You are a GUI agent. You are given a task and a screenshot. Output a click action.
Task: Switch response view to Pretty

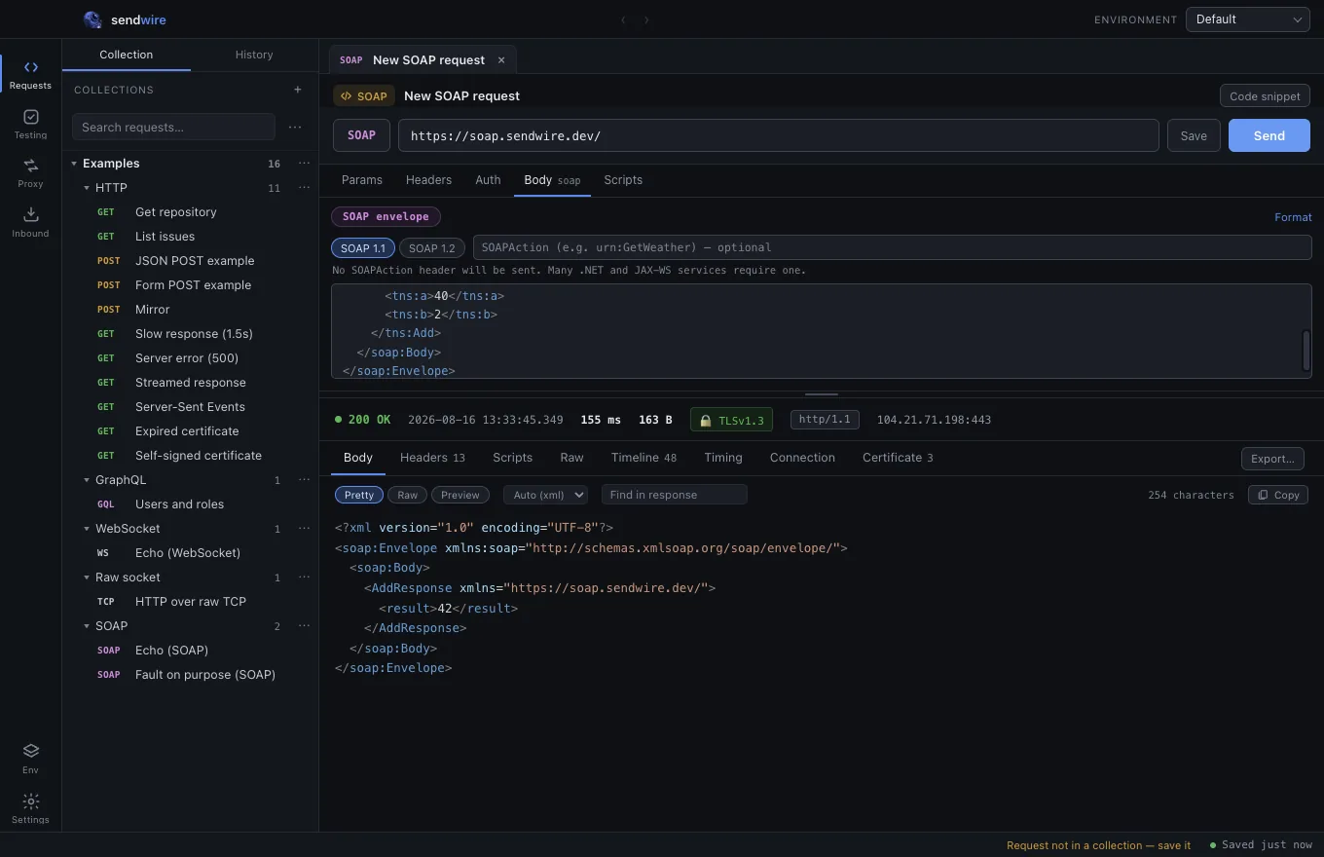click(x=359, y=495)
